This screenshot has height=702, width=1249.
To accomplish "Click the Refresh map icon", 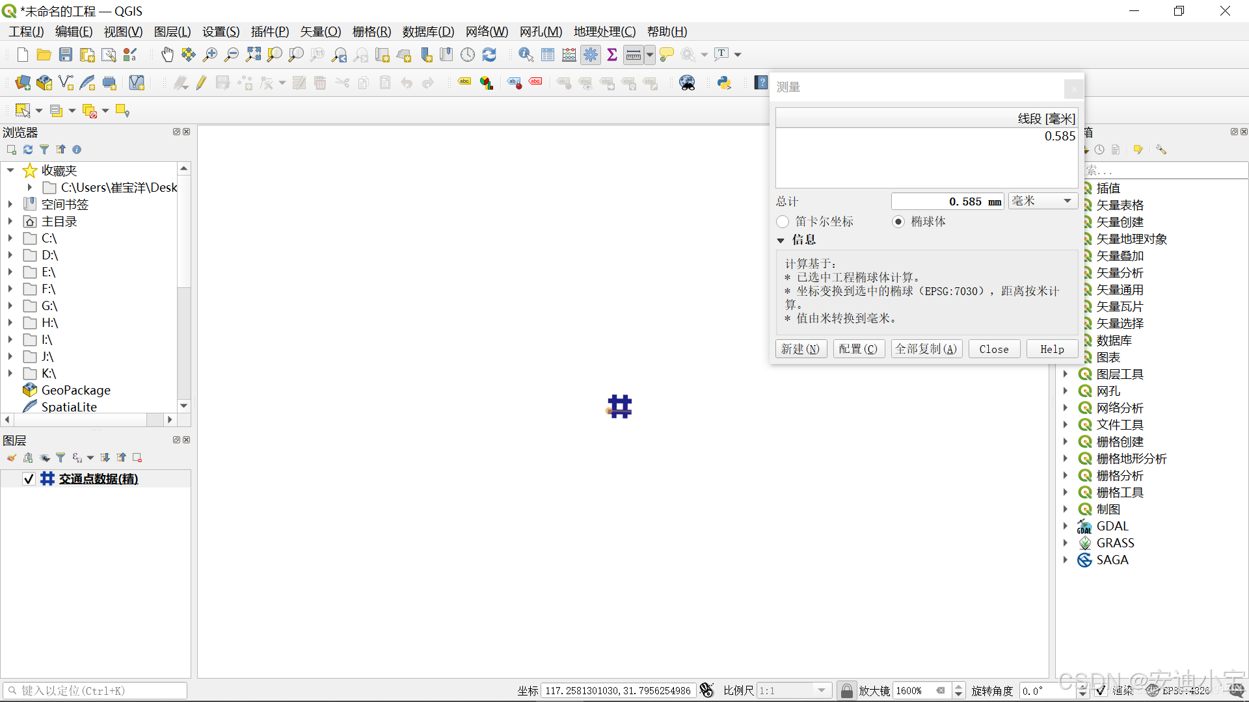I will point(489,55).
